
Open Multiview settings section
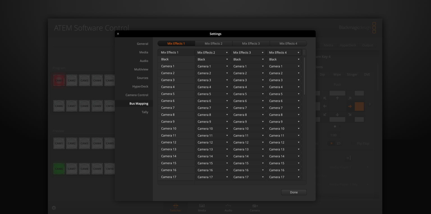(141, 69)
